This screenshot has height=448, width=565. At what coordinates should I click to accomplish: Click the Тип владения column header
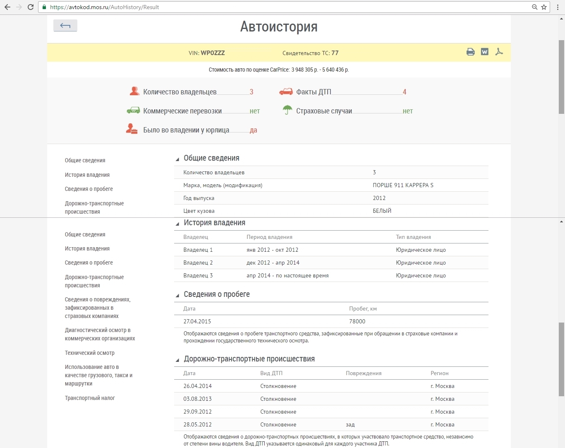tap(413, 237)
